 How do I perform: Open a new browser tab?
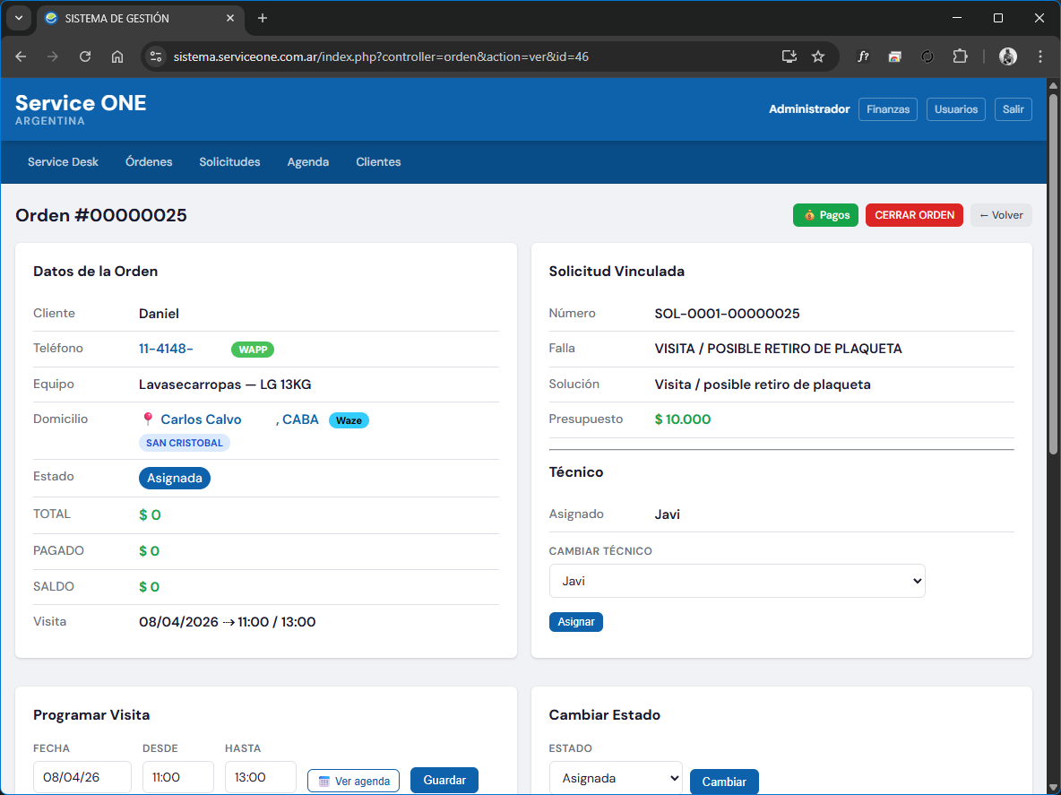click(263, 18)
